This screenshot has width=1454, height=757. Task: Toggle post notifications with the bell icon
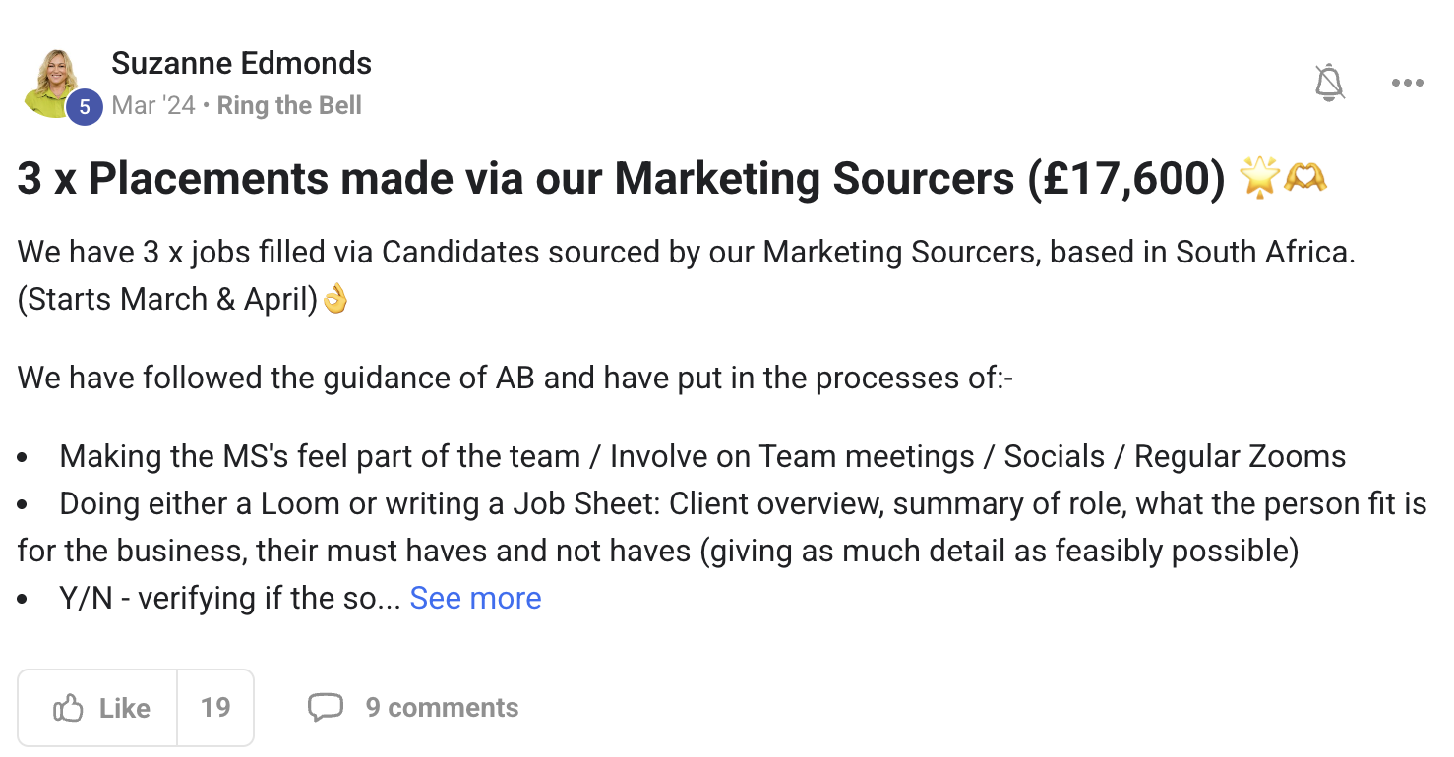(x=1329, y=84)
